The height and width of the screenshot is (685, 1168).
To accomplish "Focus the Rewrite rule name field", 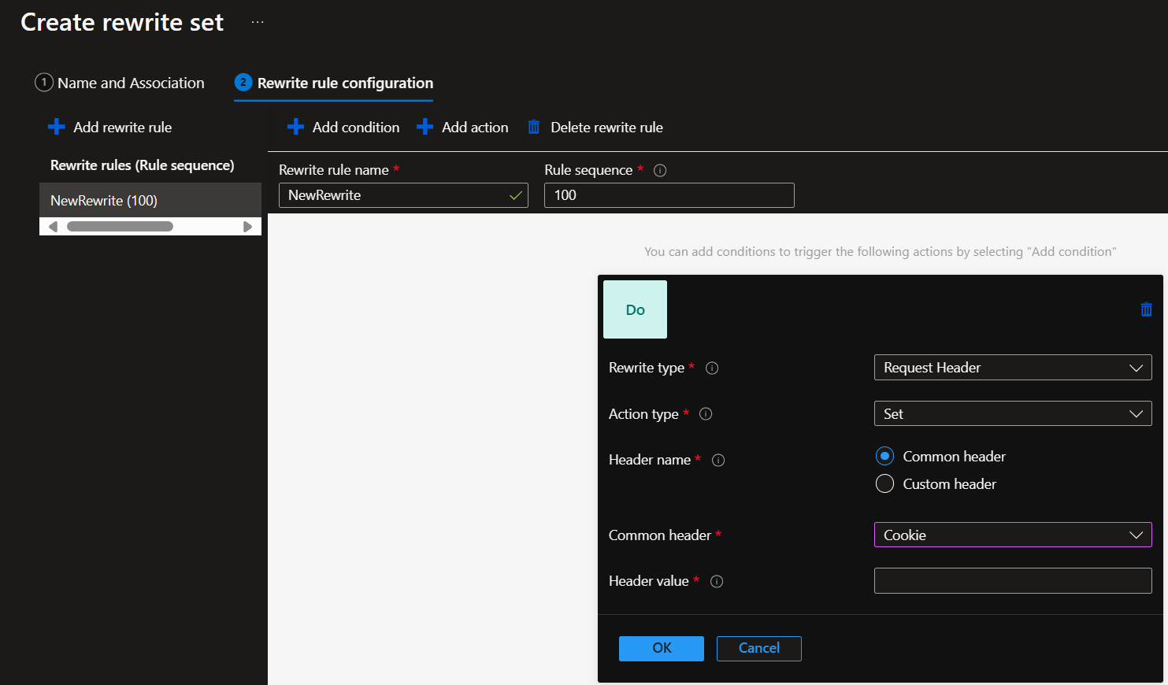I will tap(403, 195).
